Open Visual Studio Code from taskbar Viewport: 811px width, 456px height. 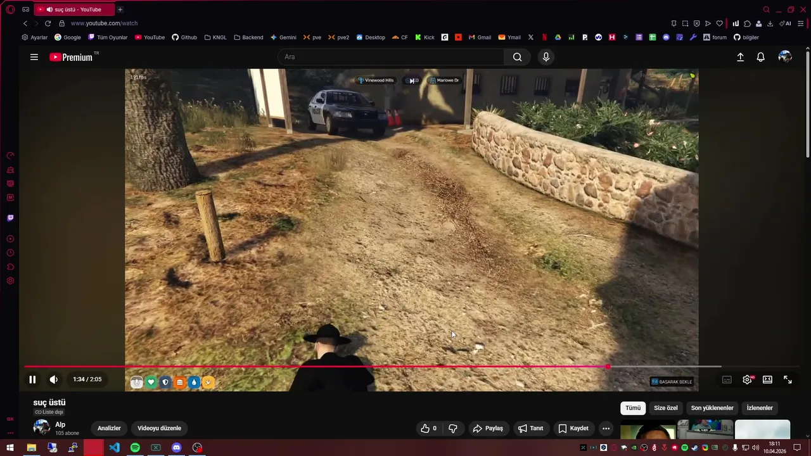pyautogui.click(x=114, y=448)
